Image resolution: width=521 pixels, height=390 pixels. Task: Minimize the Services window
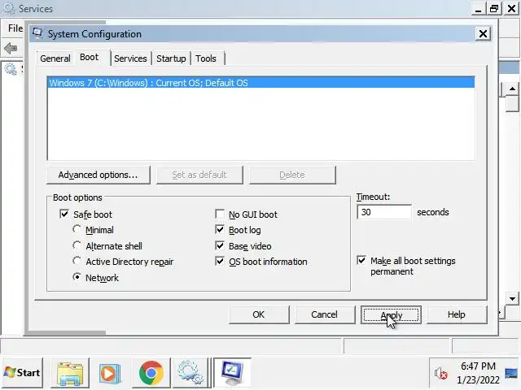pyautogui.click(x=479, y=9)
